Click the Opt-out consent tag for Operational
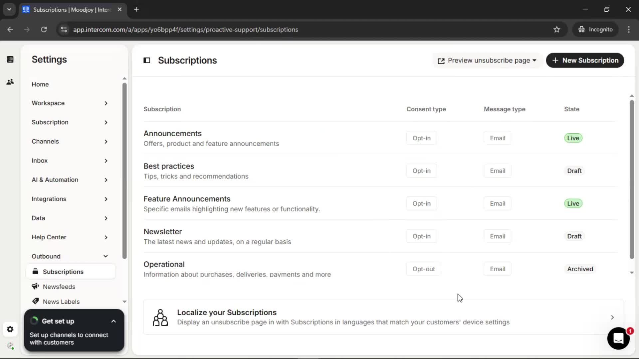The image size is (639, 359). pos(423,269)
